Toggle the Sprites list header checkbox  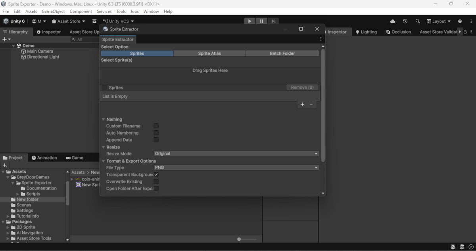[104, 87]
